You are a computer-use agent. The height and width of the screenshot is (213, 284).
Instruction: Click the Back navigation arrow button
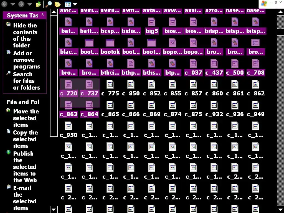pos(4,4)
